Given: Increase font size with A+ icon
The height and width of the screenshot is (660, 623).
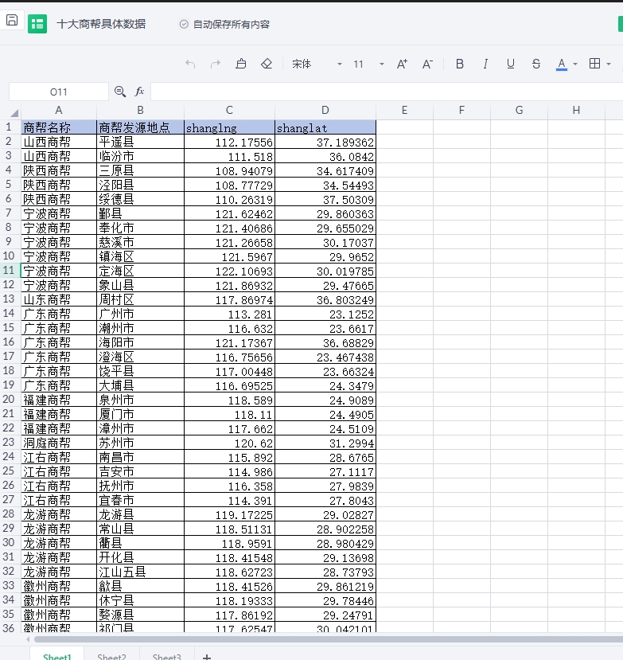Looking at the screenshot, I should [402, 64].
